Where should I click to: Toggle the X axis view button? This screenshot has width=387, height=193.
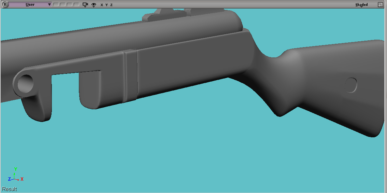(x=102, y=5)
